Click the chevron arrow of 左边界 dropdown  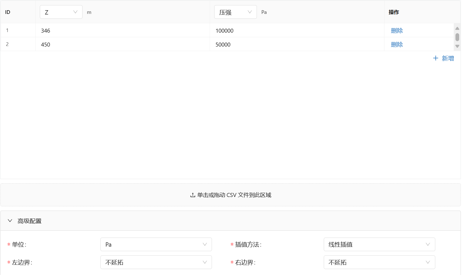tap(205, 262)
